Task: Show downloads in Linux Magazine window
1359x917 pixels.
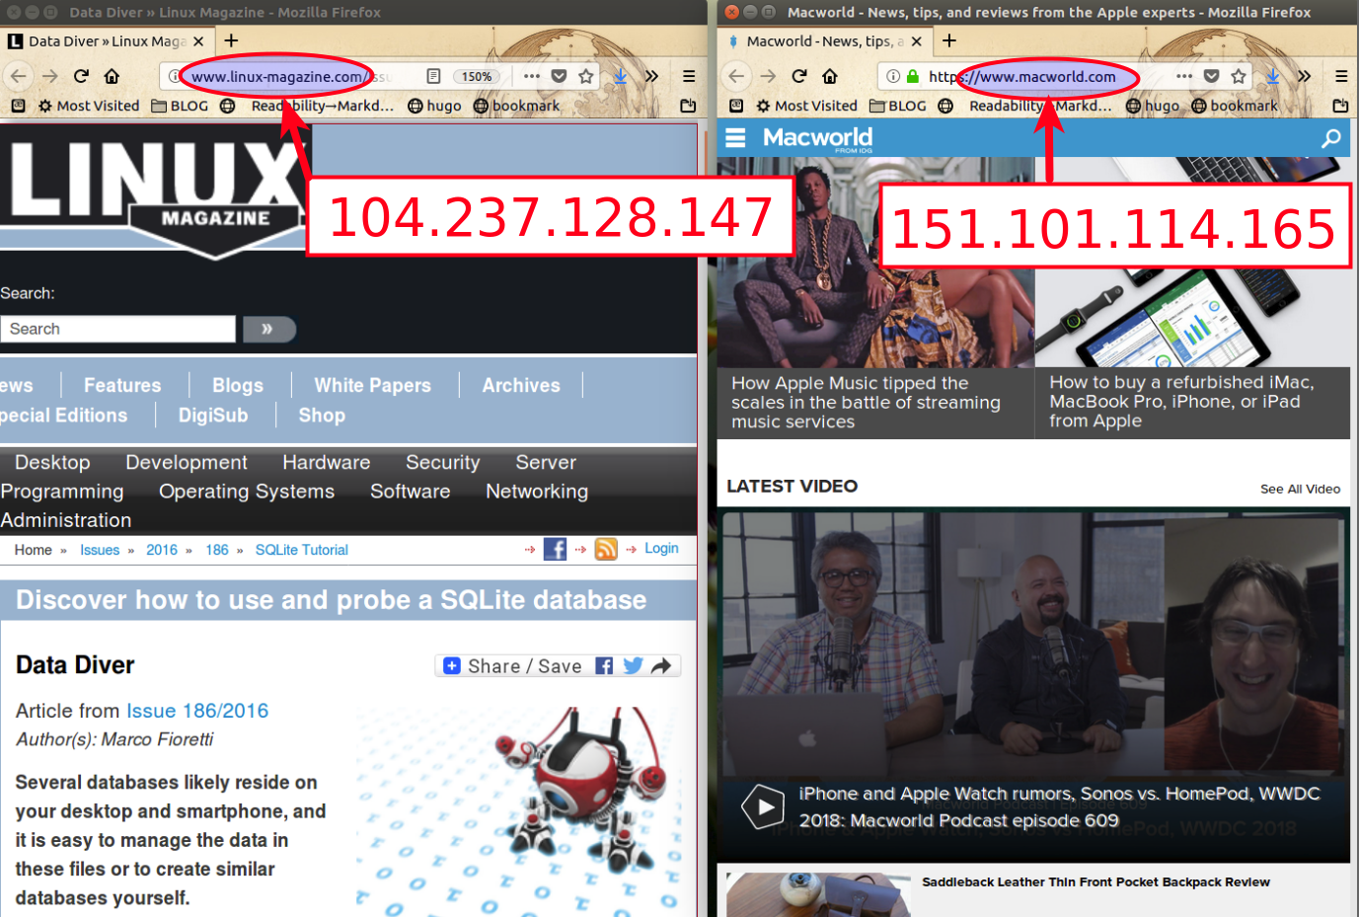Action: (620, 76)
